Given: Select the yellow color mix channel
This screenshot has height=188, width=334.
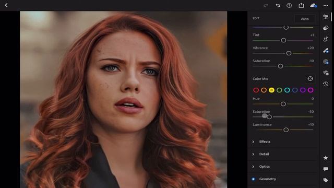Looking at the screenshot, I should (271, 90).
